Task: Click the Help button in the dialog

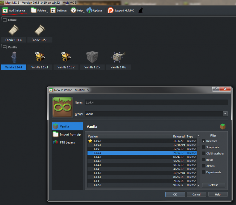Action: pyautogui.click(x=218, y=195)
